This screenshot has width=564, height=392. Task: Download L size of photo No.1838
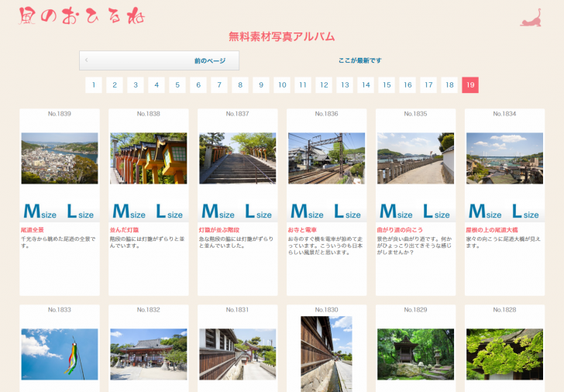170,211
